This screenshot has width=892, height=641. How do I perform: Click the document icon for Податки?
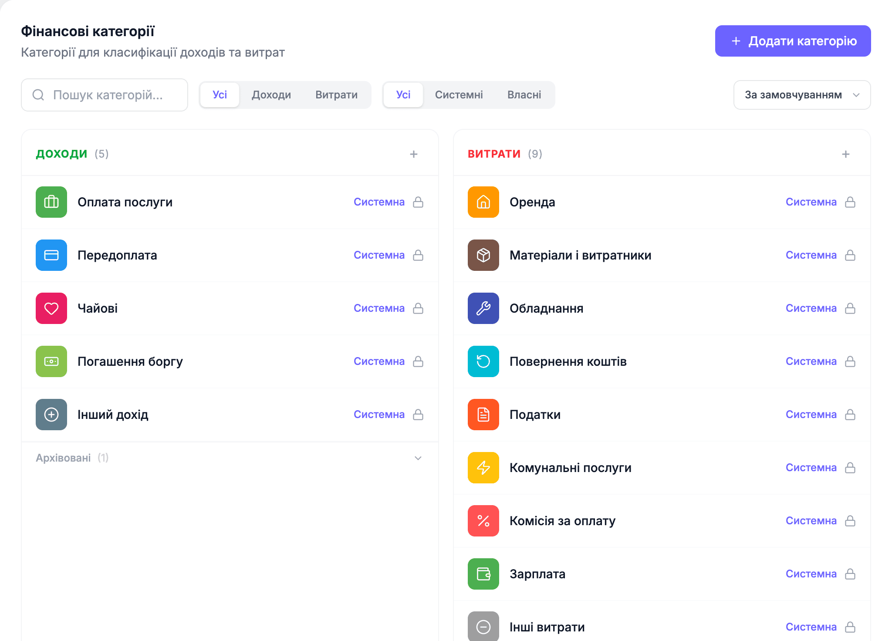(483, 415)
